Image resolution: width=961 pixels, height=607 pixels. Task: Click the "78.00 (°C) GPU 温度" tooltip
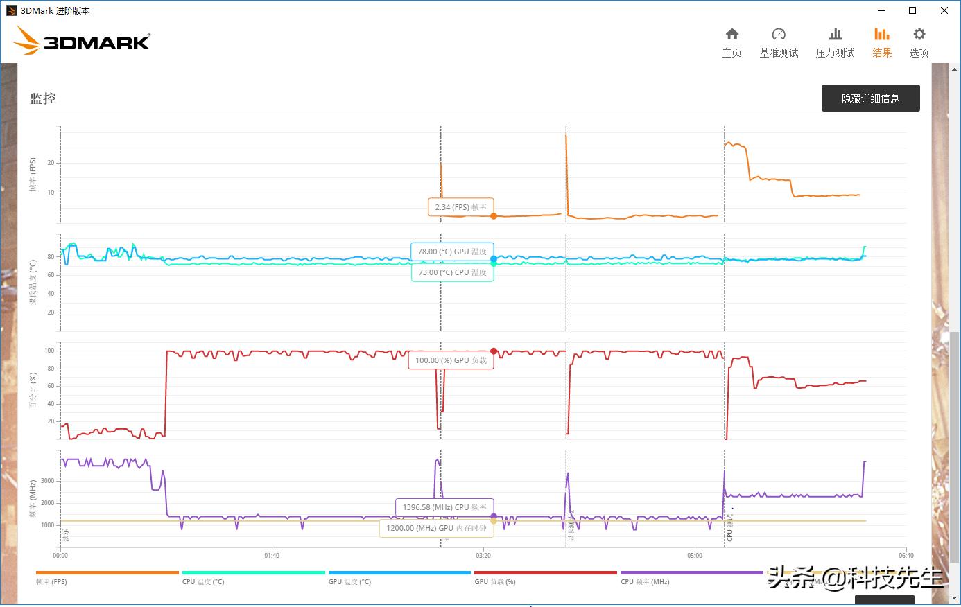pyautogui.click(x=452, y=252)
